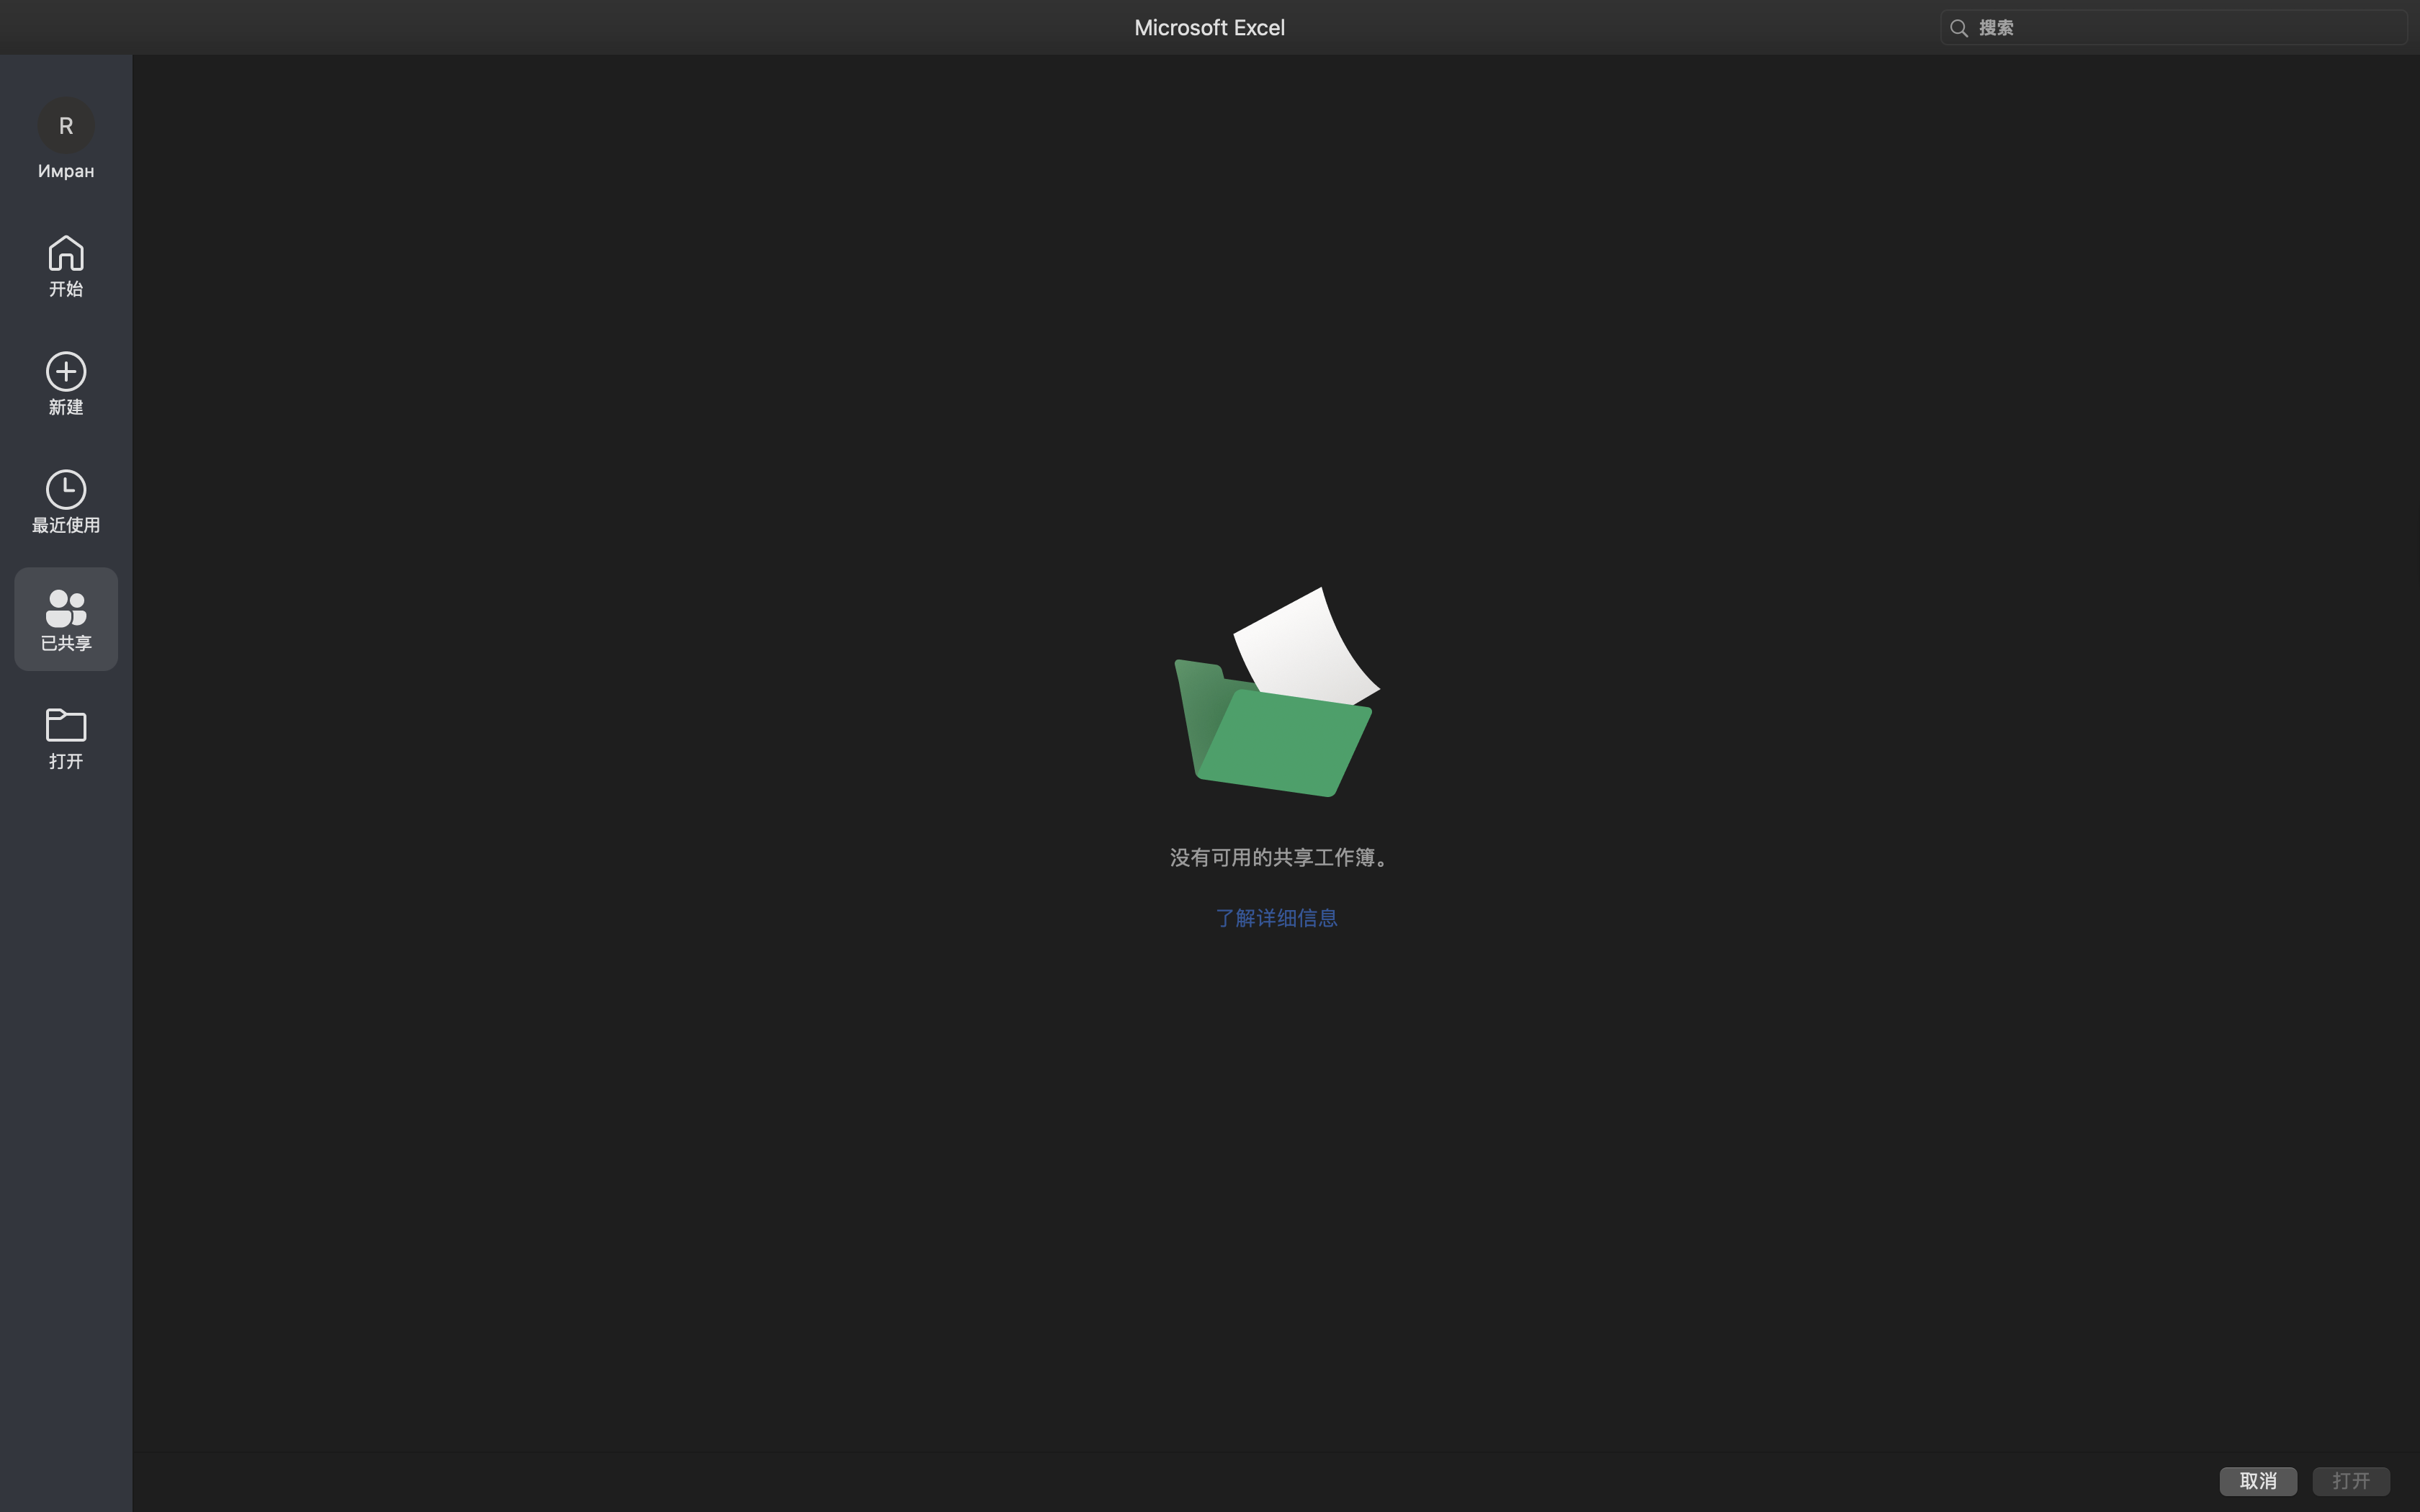Click the Имран account name

(x=66, y=171)
